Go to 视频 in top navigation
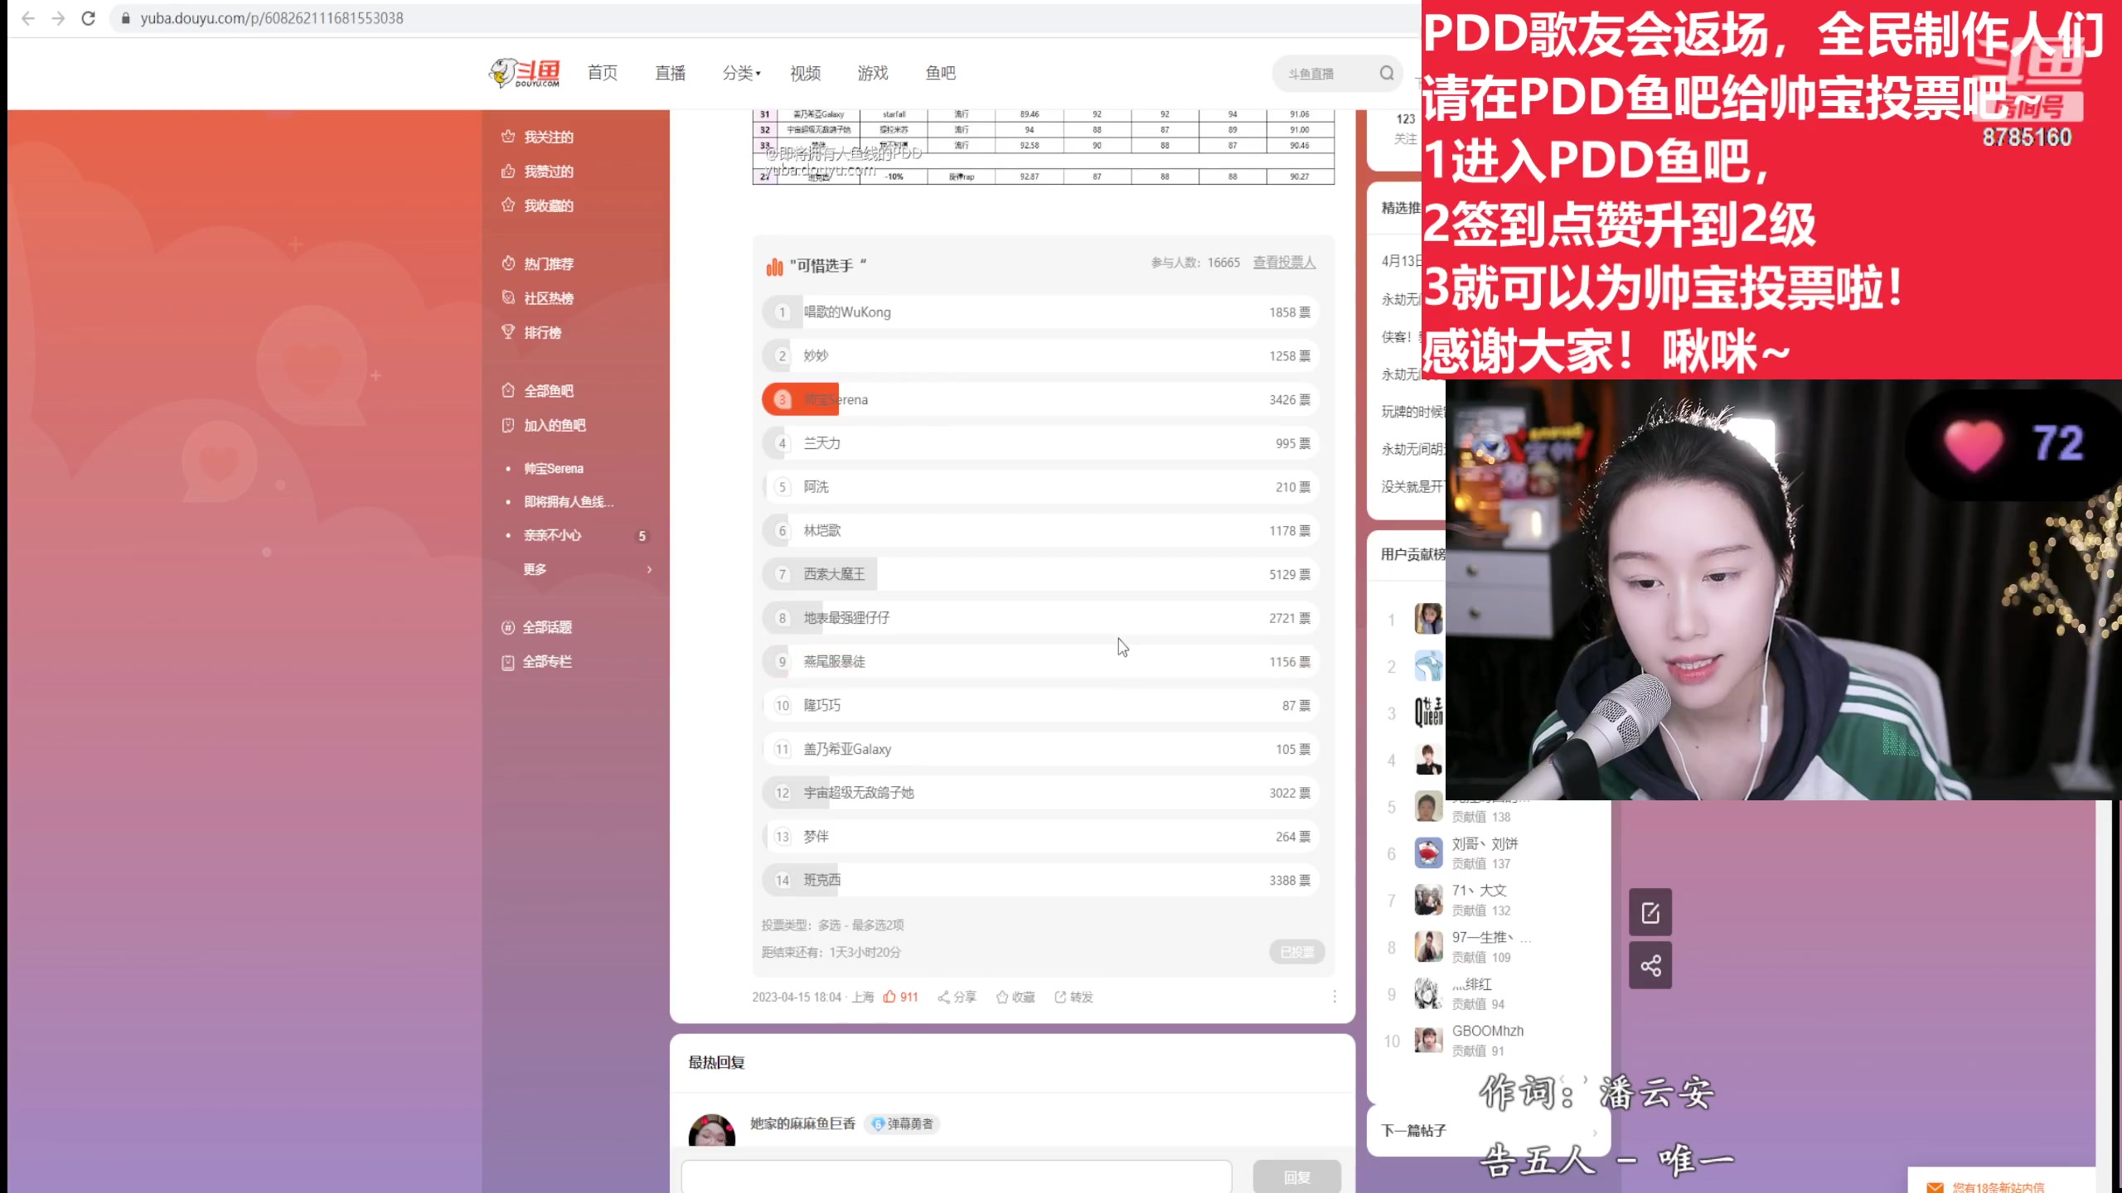The height and width of the screenshot is (1193, 2122). 806,73
